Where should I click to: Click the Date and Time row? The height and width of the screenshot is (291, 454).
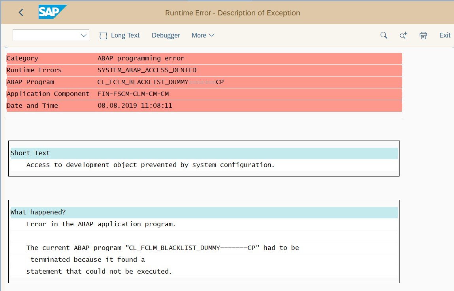click(x=158, y=105)
